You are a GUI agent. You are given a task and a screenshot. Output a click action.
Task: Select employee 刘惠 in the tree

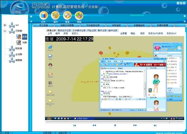tap(25, 42)
